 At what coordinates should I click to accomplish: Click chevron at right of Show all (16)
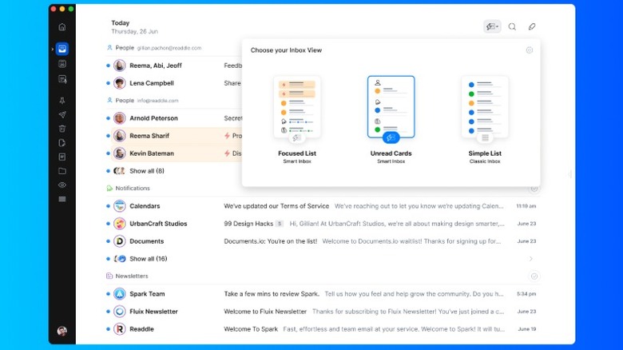[531, 259]
